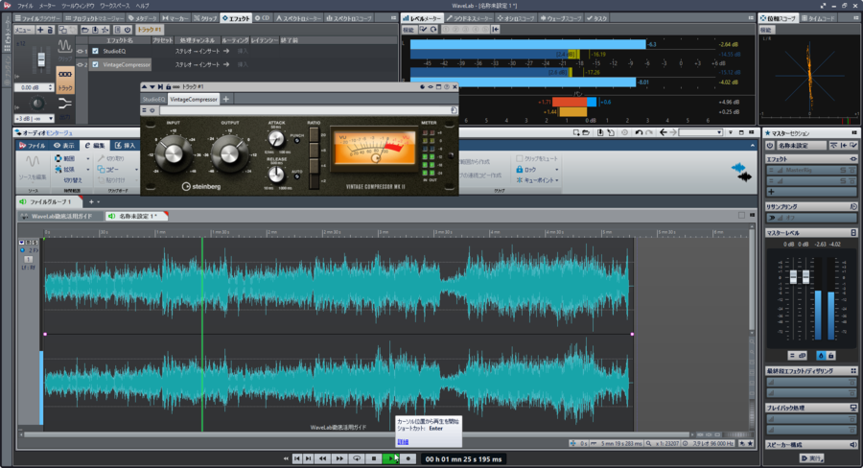Viewport: 863px width, 468px height.
Task: Select the トラック (track) effects icon
Action: [x=65, y=80]
